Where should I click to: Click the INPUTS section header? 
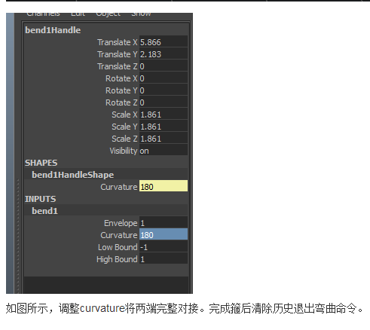(x=40, y=199)
